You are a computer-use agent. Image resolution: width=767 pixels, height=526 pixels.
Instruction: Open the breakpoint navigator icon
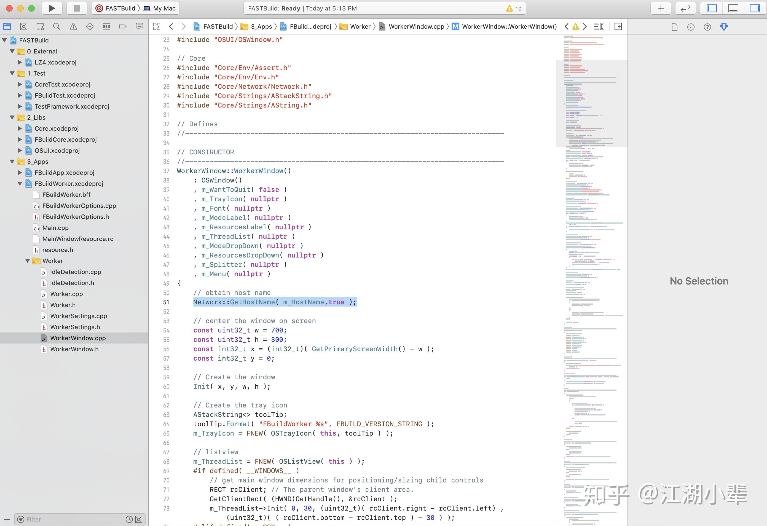tap(122, 26)
